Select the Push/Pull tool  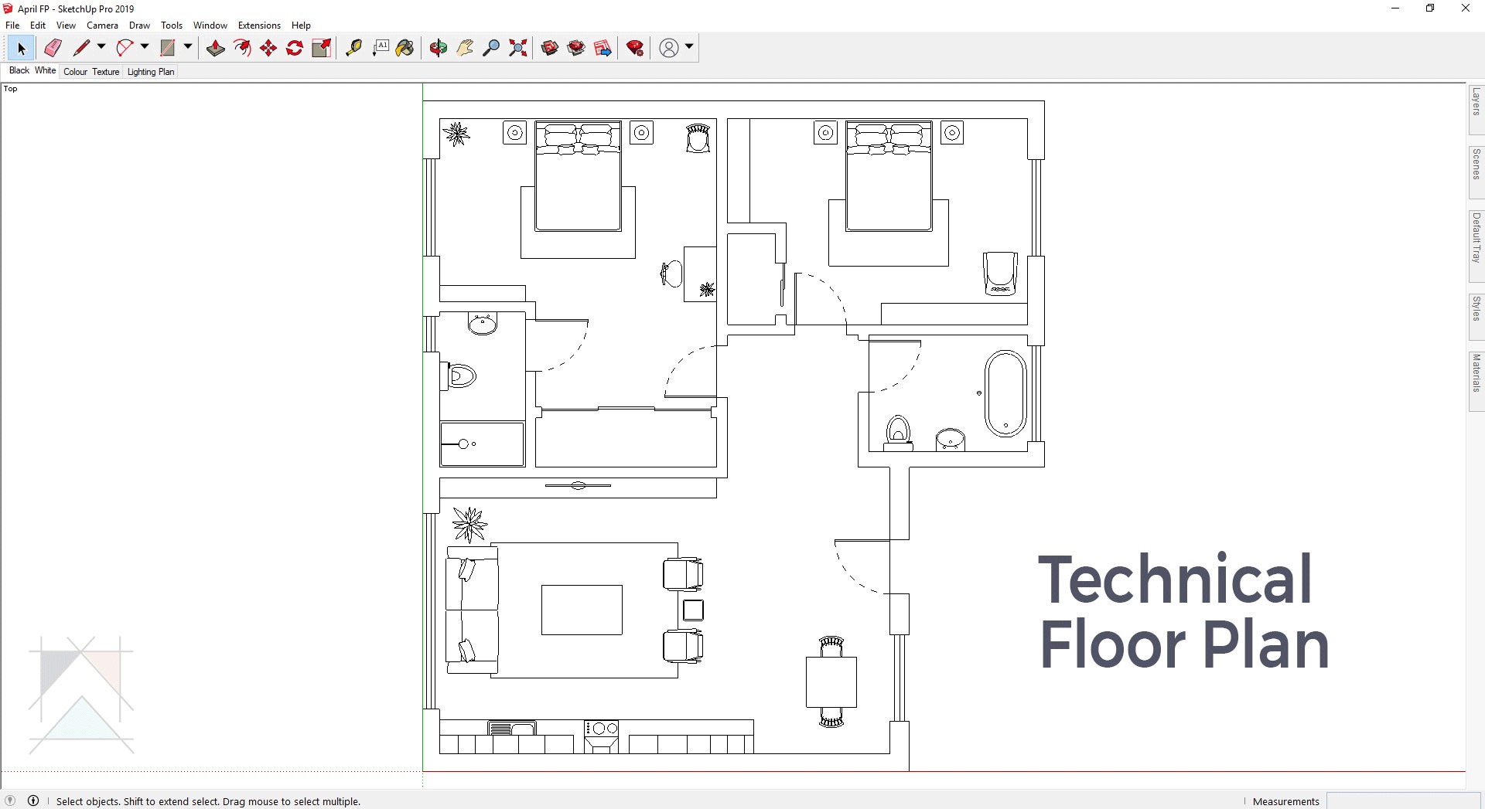click(x=216, y=48)
